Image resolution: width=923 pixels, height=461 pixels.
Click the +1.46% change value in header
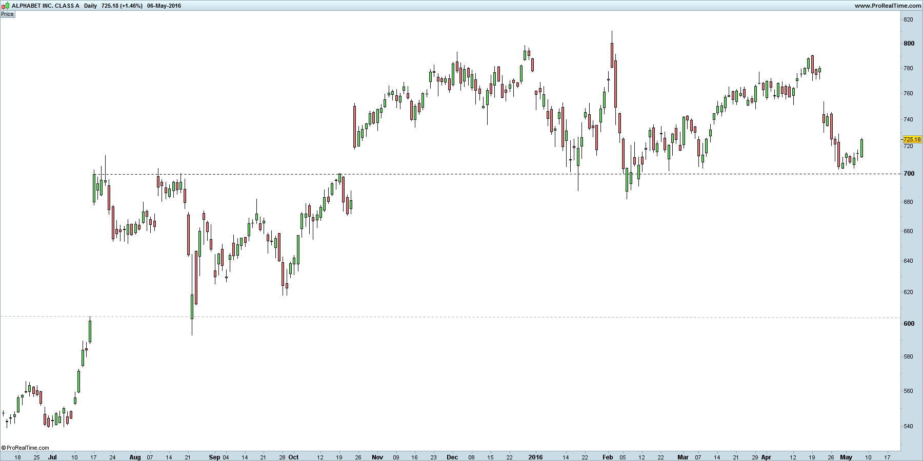tap(131, 6)
